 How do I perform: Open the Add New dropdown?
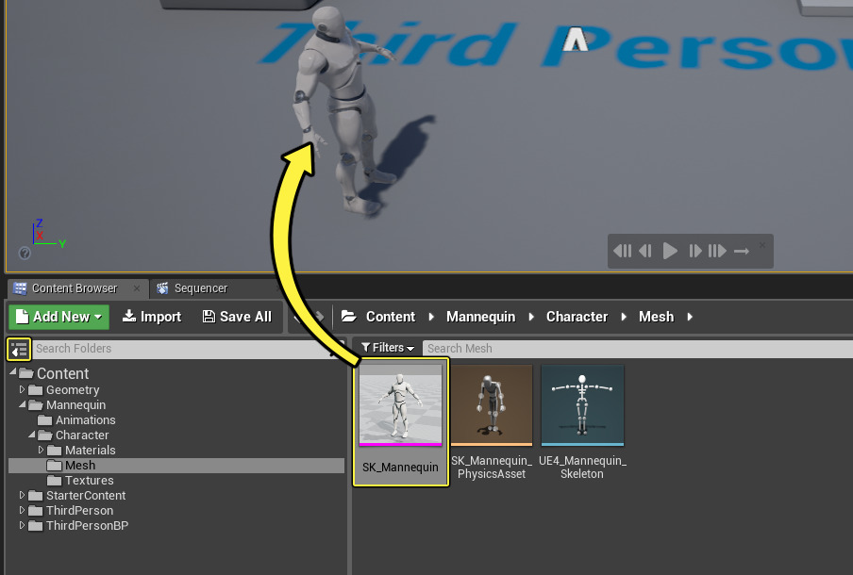coord(59,317)
